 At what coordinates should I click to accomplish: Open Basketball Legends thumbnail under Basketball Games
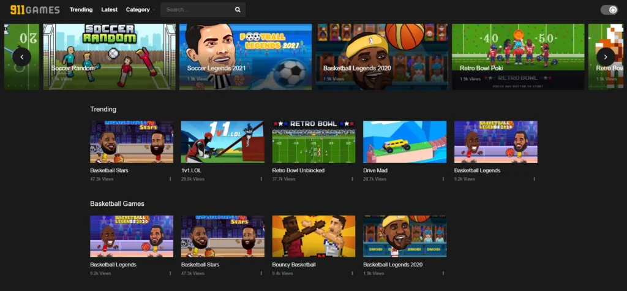(132, 236)
